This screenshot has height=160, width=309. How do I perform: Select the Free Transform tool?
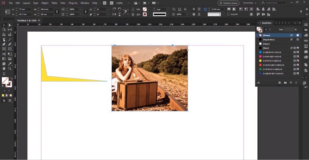coord(10,54)
